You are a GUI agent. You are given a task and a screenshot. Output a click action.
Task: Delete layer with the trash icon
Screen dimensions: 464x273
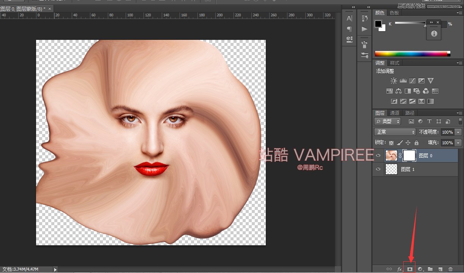[450, 269]
